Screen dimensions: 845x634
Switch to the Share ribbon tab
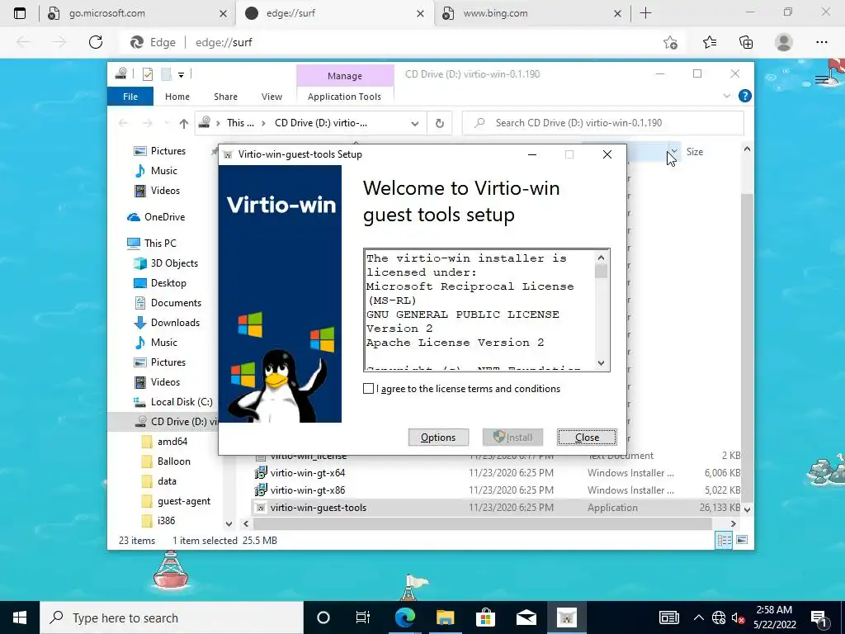225,97
